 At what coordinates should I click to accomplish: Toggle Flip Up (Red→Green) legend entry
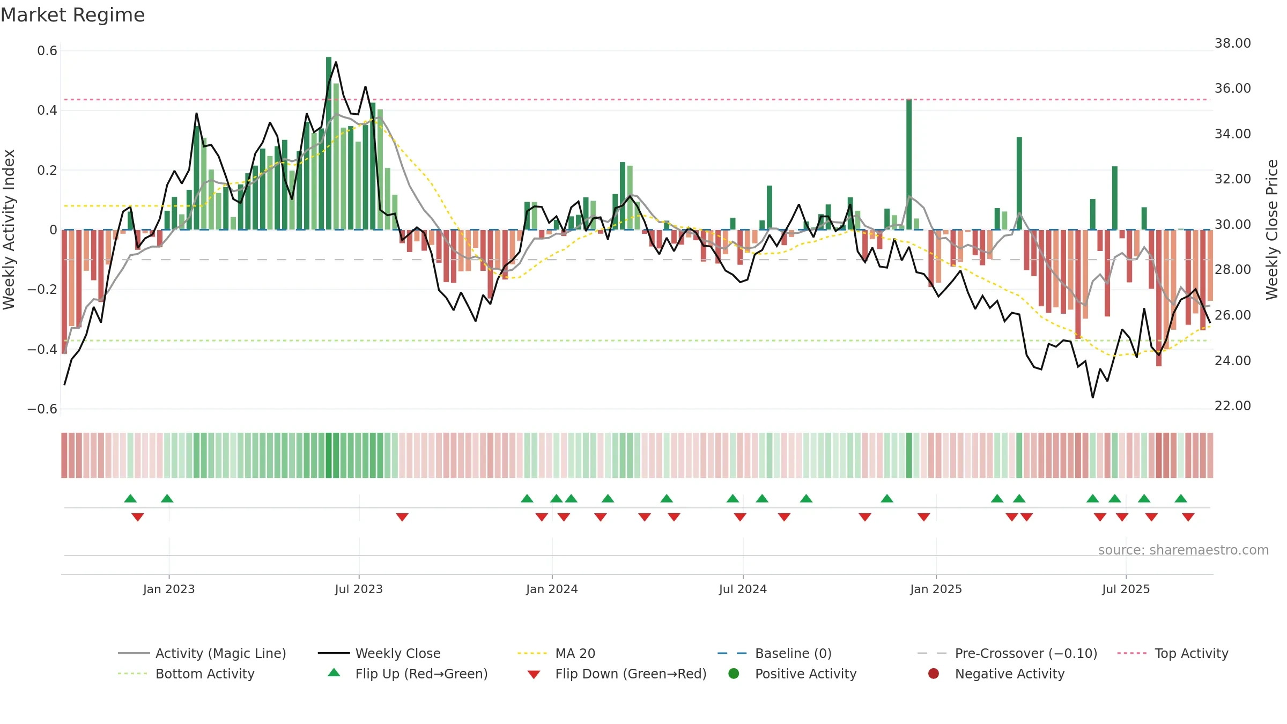pos(408,674)
